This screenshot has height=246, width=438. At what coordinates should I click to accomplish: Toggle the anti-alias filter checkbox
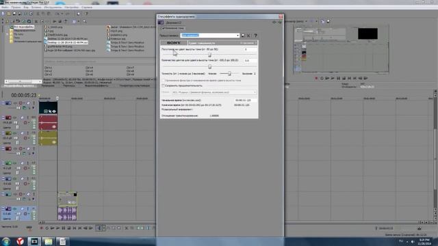pyautogui.click(x=164, y=81)
